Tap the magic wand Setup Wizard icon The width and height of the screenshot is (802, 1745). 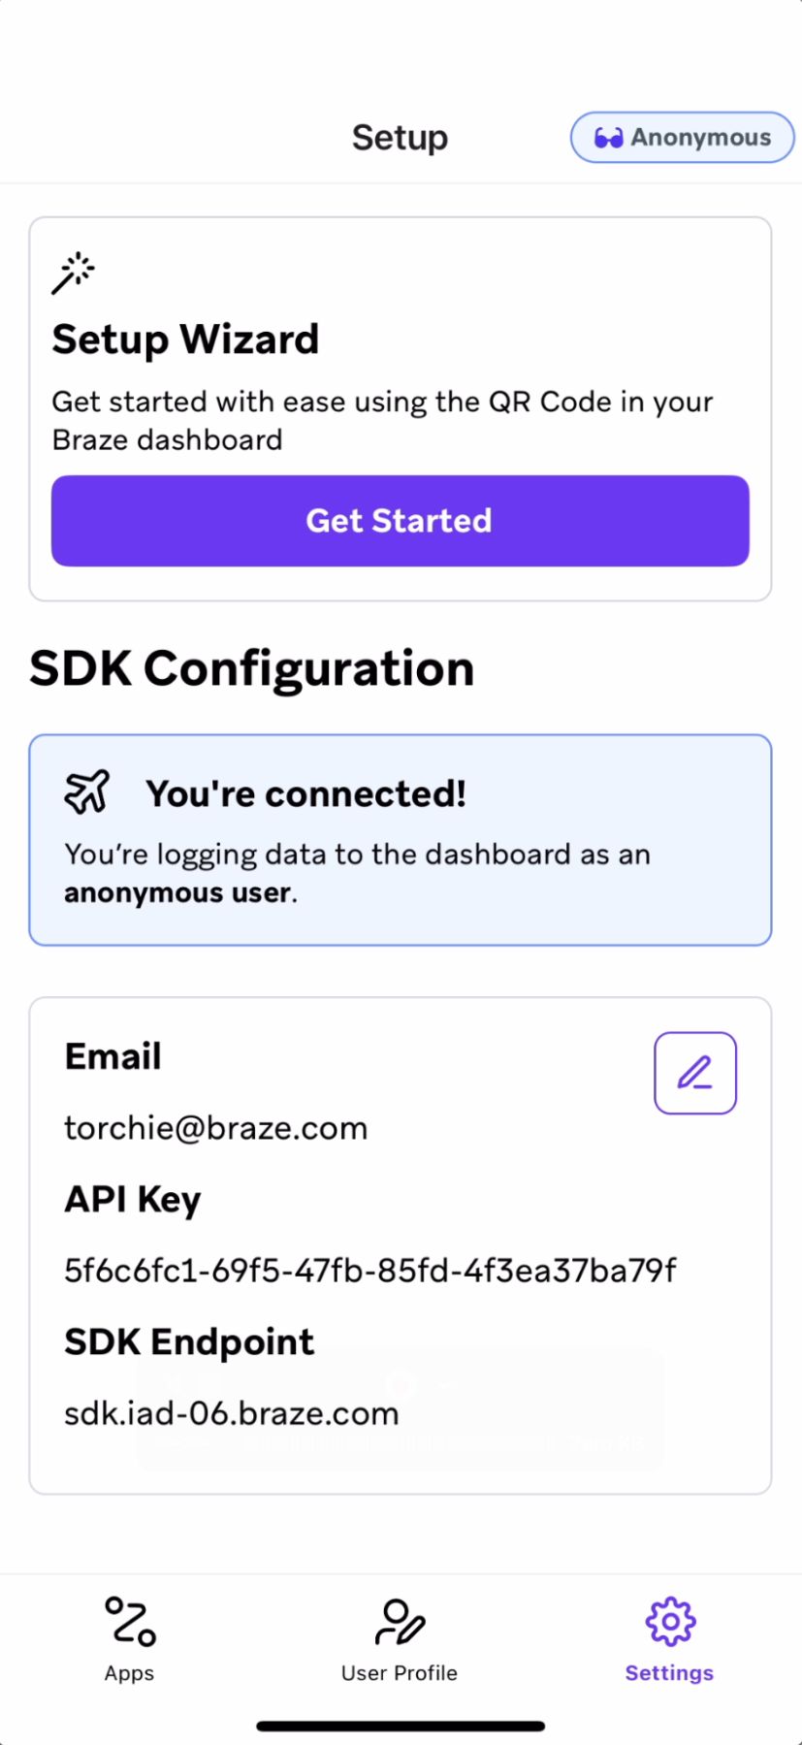tap(73, 273)
